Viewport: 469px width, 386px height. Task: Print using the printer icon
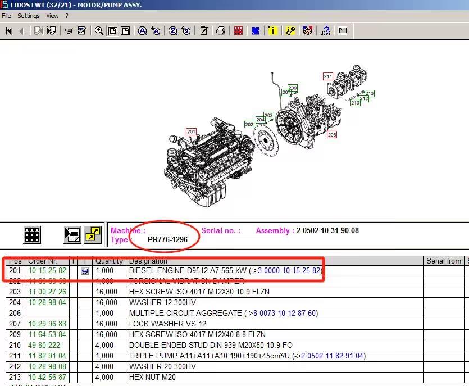click(x=221, y=30)
